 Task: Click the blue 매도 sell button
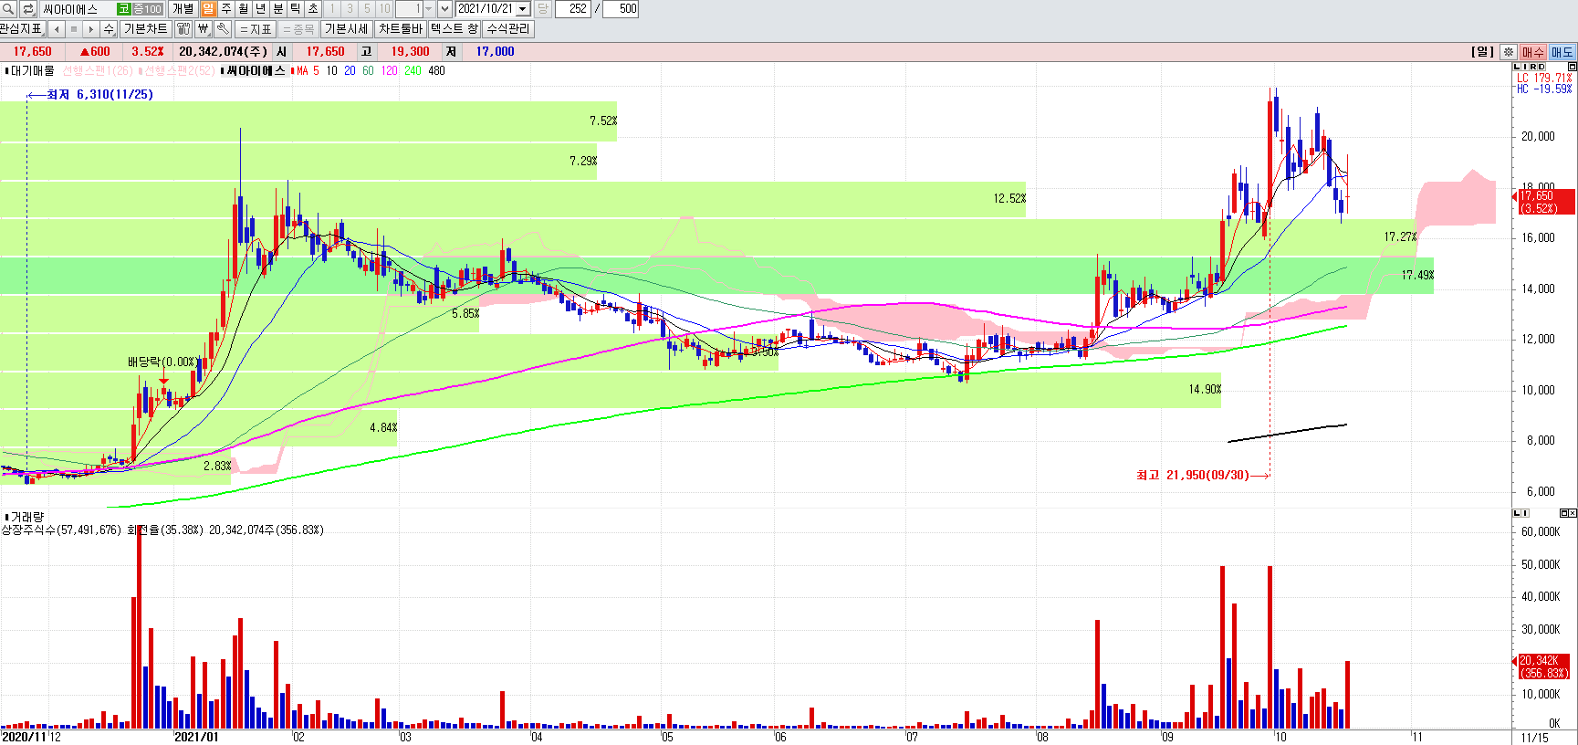[1562, 52]
